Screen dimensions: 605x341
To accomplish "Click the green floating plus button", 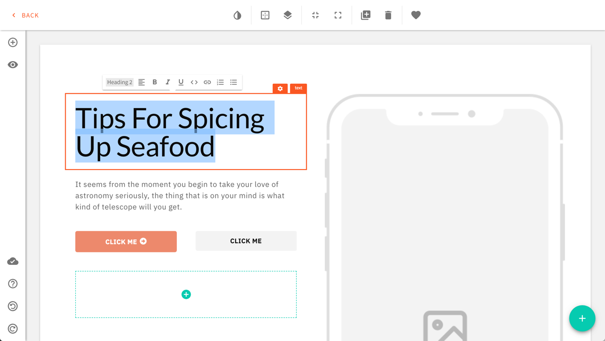I will (582, 318).
